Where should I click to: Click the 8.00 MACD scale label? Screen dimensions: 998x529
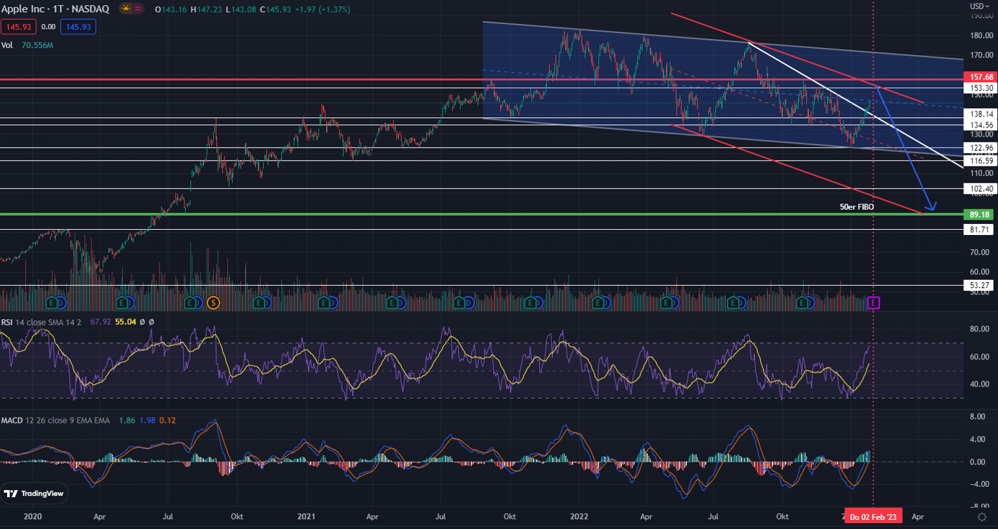point(977,417)
